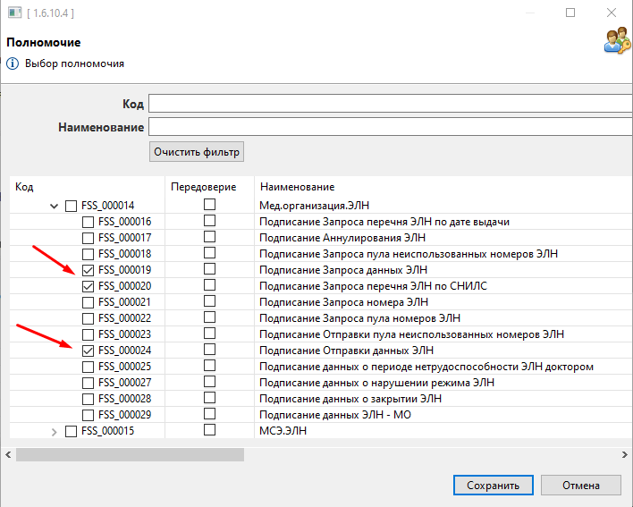Click the info icon beside Выбор полномочия
Image resolution: width=633 pixels, height=507 pixels.
click(13, 63)
